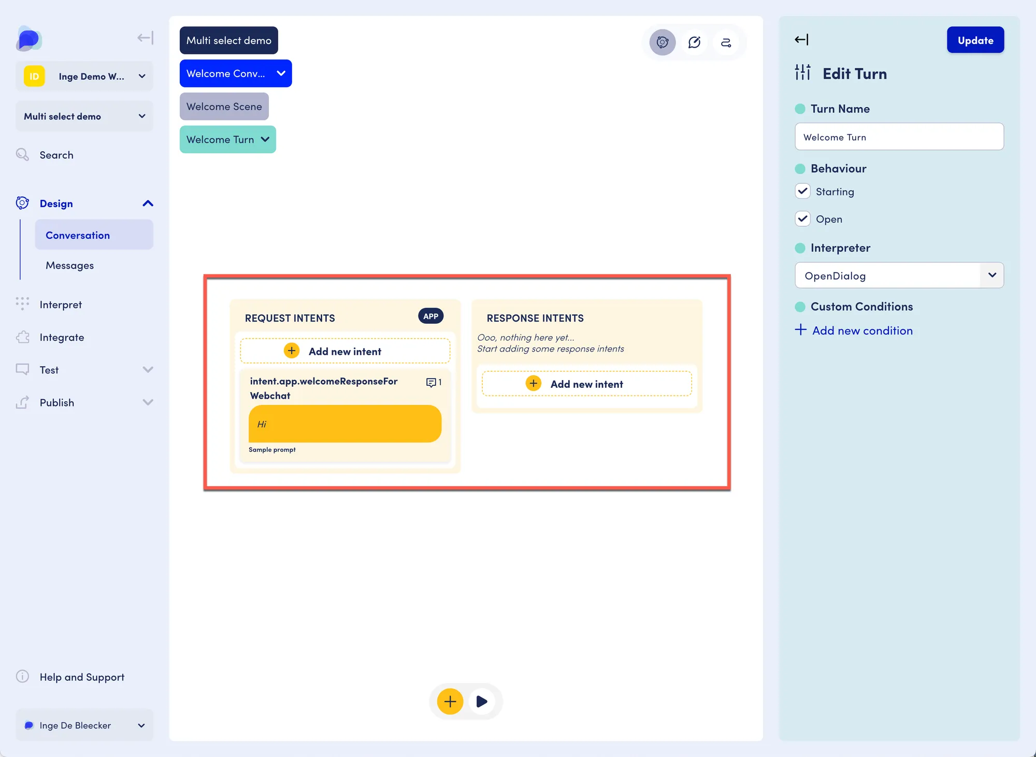The image size is (1036, 757).
Task: Open the Inge Demo workspace dropdown
Action: click(x=84, y=76)
